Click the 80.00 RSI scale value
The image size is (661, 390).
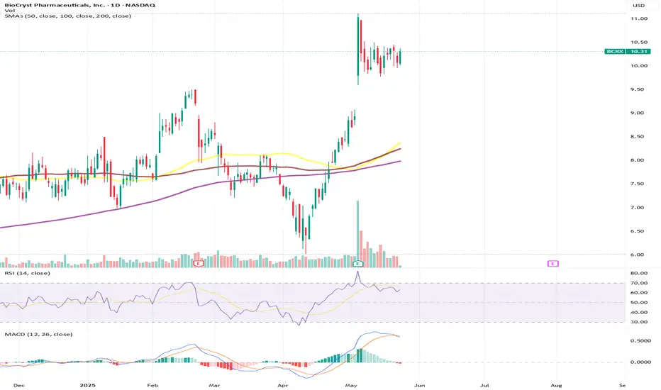pyautogui.click(x=639, y=273)
